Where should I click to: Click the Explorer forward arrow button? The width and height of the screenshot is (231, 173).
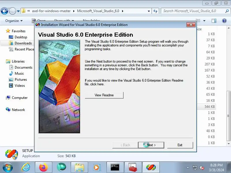[12, 11]
